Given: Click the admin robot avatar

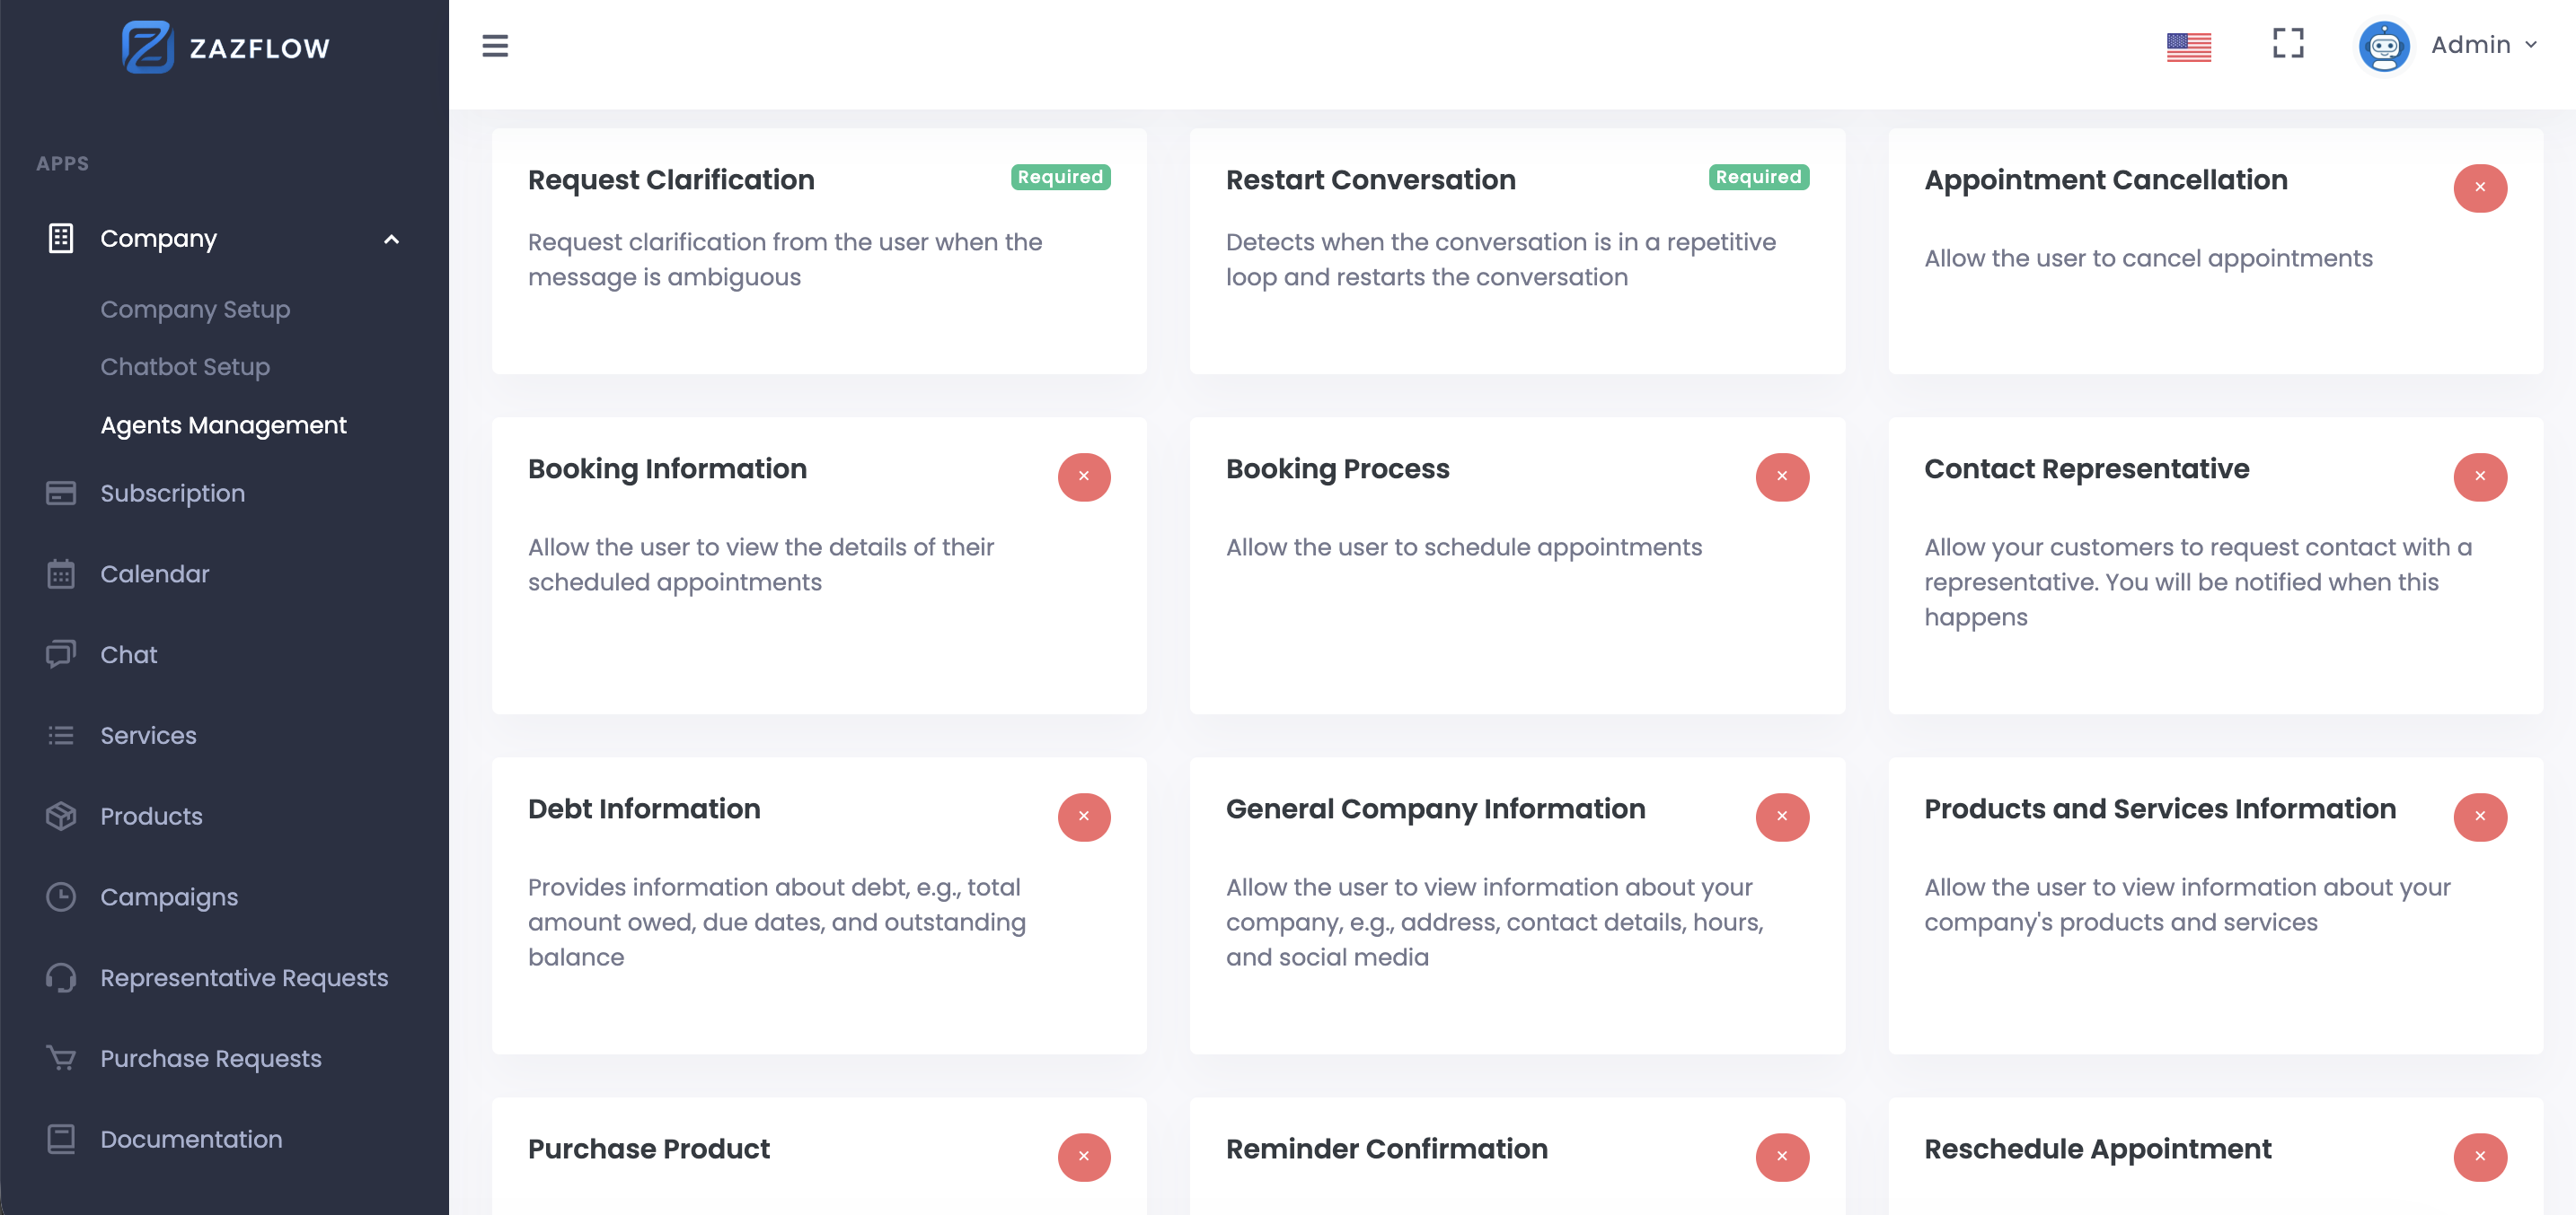Looking at the screenshot, I should pyautogui.click(x=2384, y=45).
